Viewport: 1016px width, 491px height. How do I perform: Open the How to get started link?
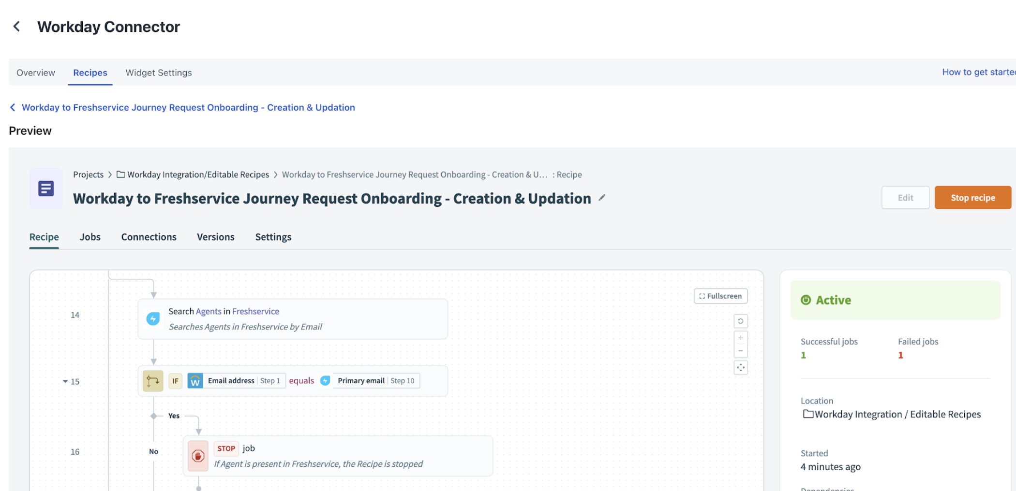pyautogui.click(x=978, y=72)
